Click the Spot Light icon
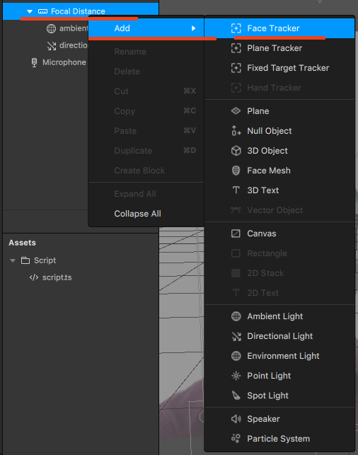The height and width of the screenshot is (455, 358). [236, 396]
